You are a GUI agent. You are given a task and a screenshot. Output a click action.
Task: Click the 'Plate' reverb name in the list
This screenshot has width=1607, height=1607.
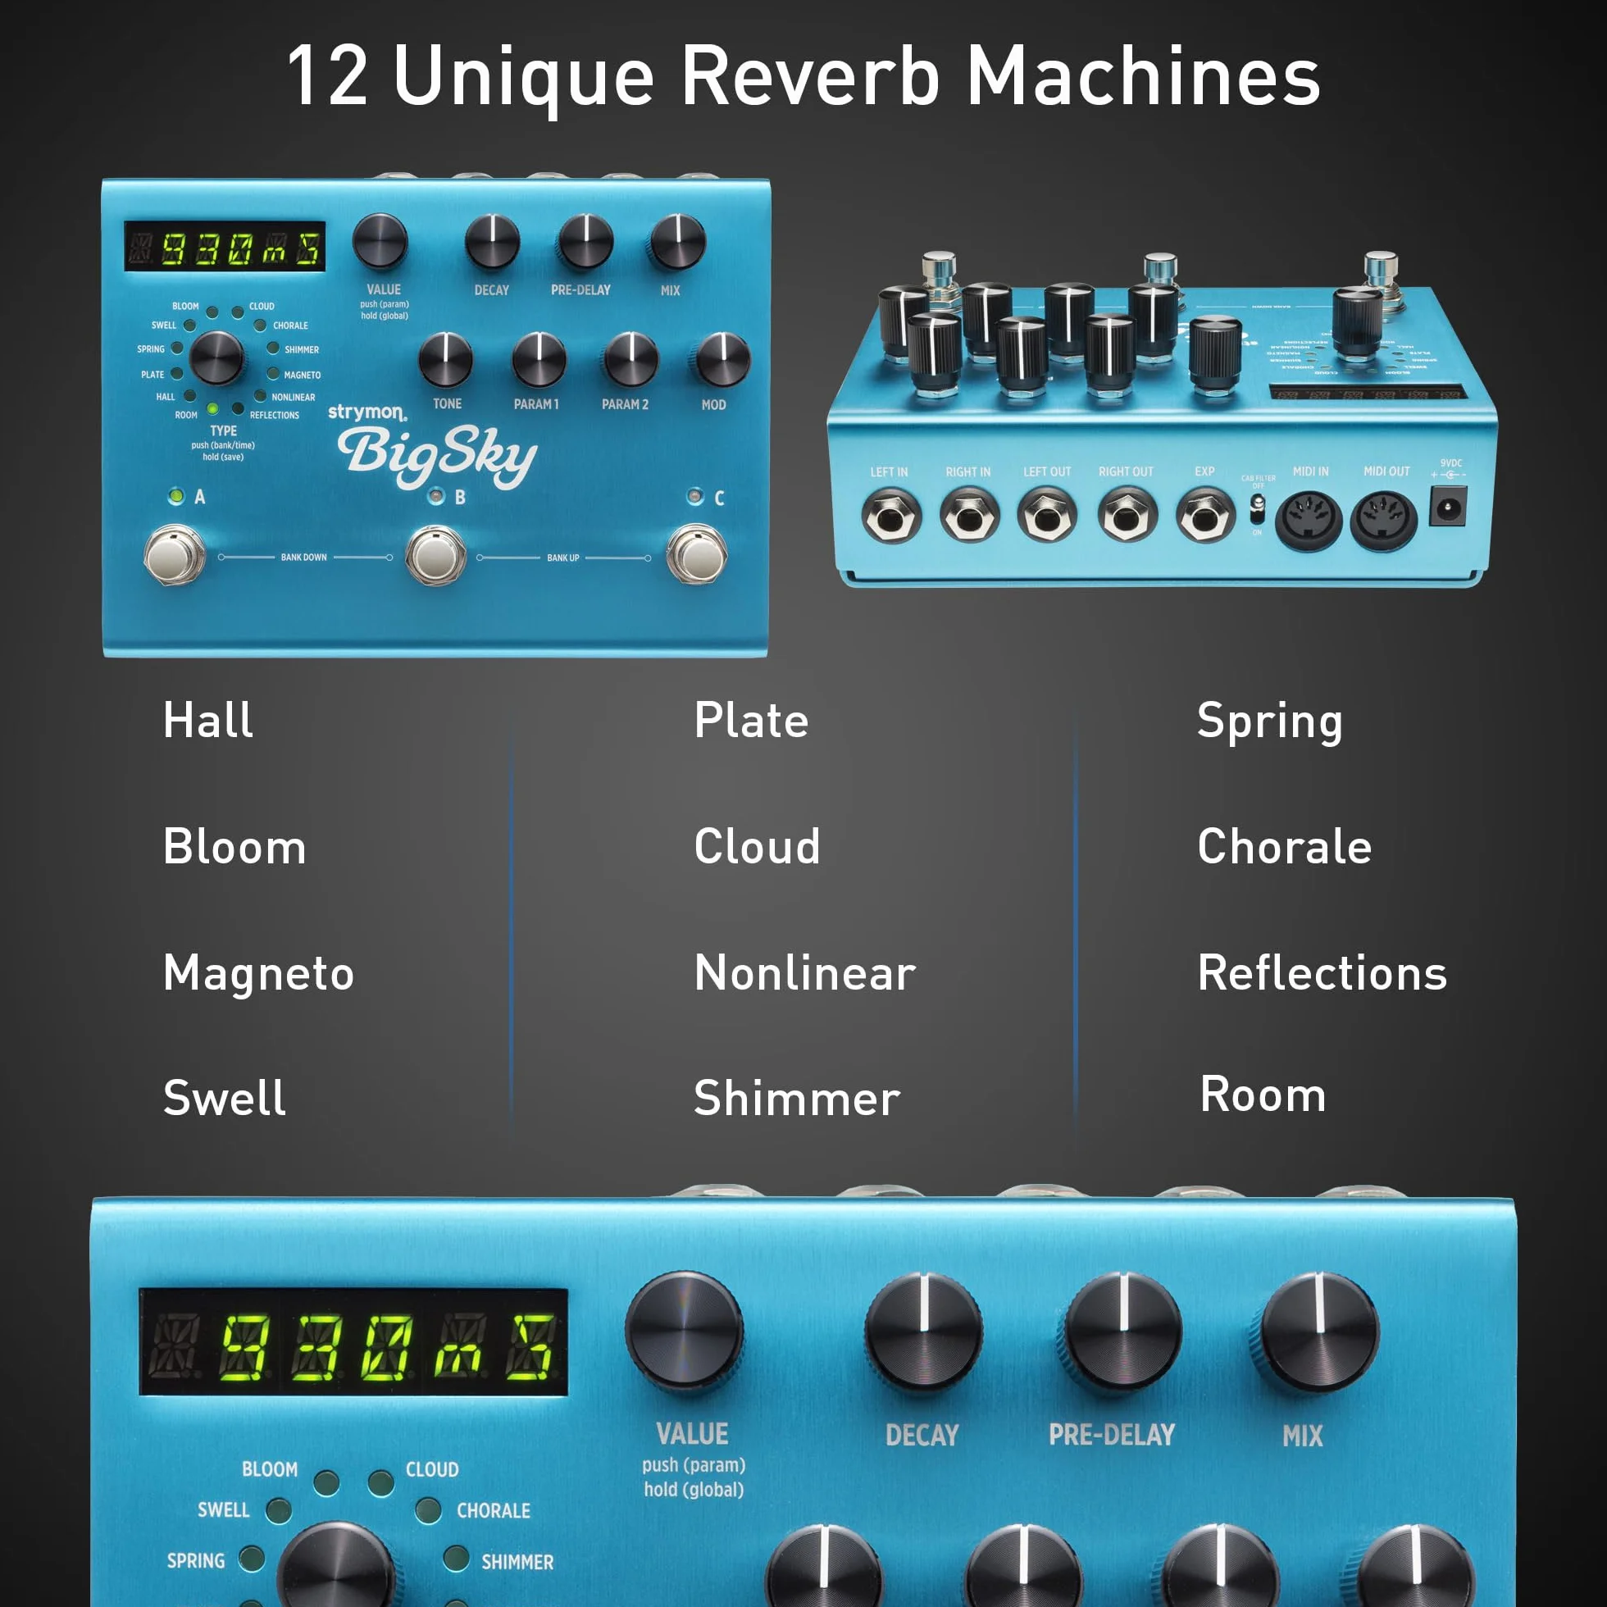click(x=751, y=721)
